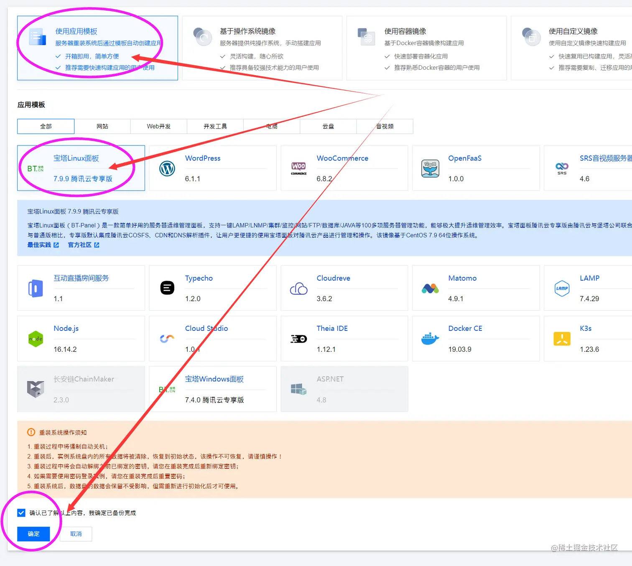The height and width of the screenshot is (566, 632).
Task: Click the 宝塔Linux面板 BT.CN logo
Action: click(x=36, y=168)
